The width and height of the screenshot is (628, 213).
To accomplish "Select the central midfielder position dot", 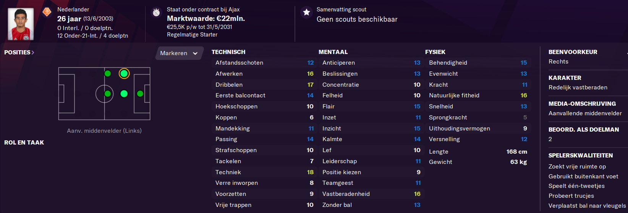I will point(108,94).
